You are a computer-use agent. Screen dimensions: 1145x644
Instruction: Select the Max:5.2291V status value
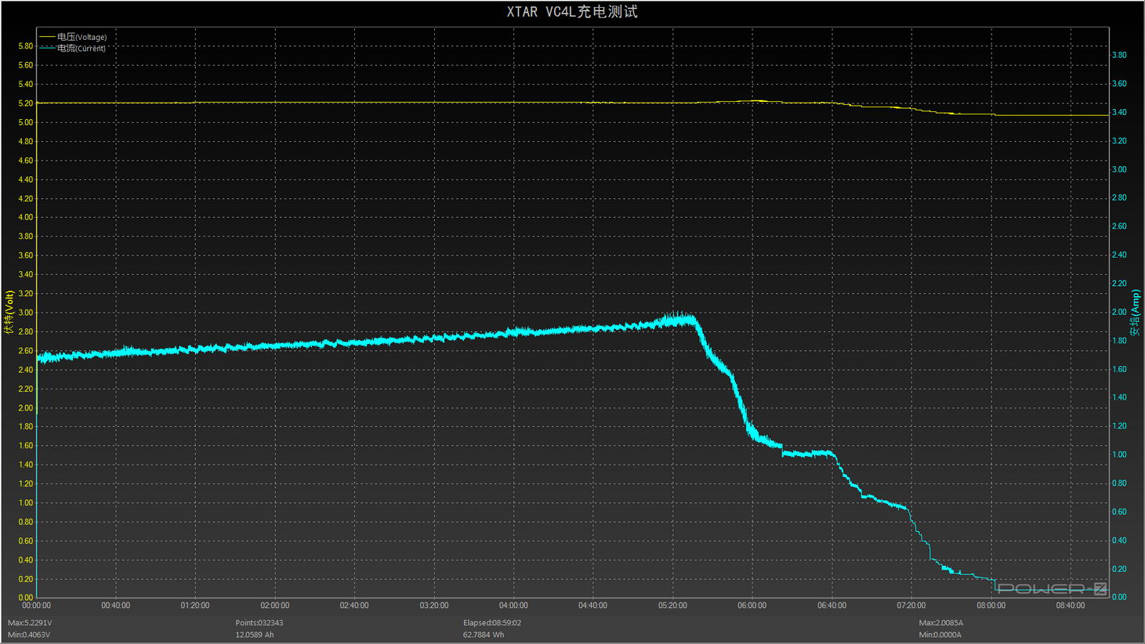click(30, 623)
